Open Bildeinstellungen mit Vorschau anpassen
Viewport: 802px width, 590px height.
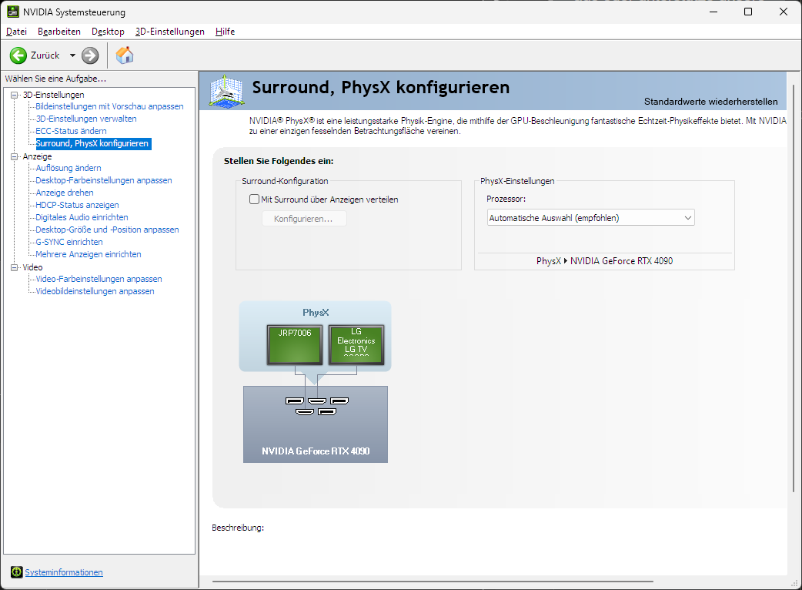tap(109, 106)
